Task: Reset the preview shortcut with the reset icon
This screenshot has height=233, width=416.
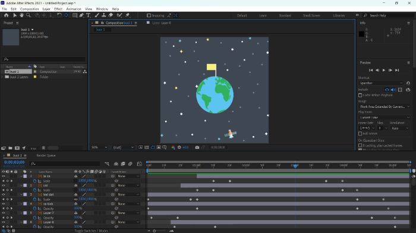Action: [408, 83]
